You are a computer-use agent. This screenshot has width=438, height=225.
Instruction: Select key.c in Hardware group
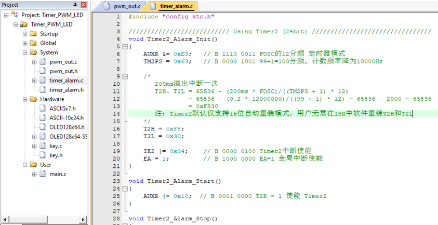[56, 146]
